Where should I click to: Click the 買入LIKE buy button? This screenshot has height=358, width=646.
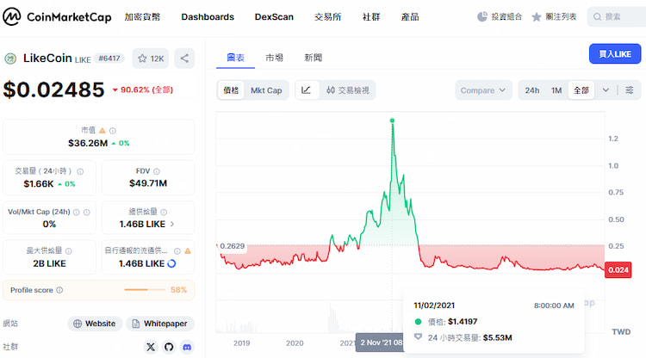[615, 54]
